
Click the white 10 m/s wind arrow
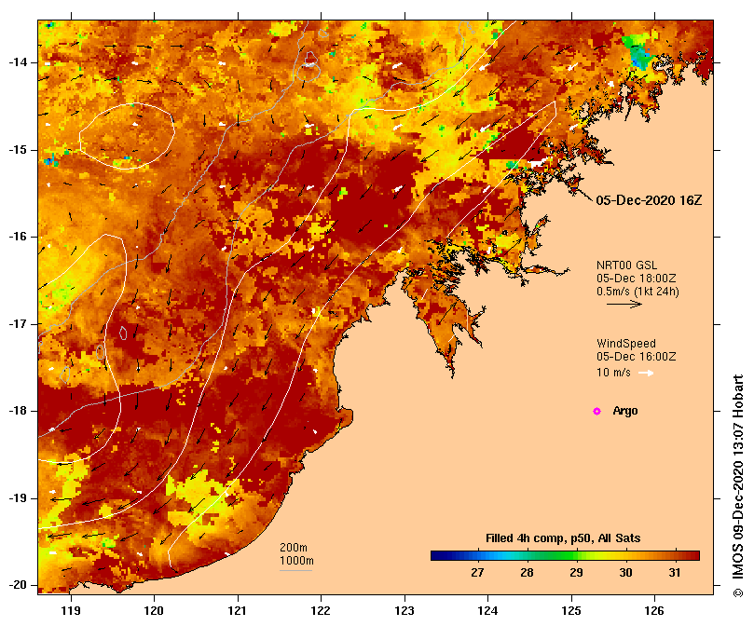click(646, 373)
